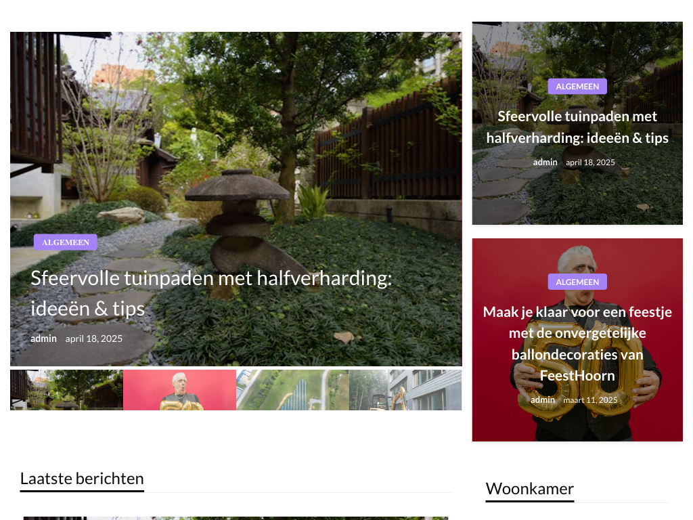
Task: Select the garden thumbnail in the slider strip
Action: pos(67,390)
